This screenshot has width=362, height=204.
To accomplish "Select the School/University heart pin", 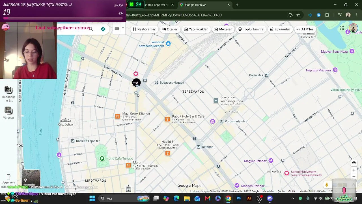I will point(287,173).
